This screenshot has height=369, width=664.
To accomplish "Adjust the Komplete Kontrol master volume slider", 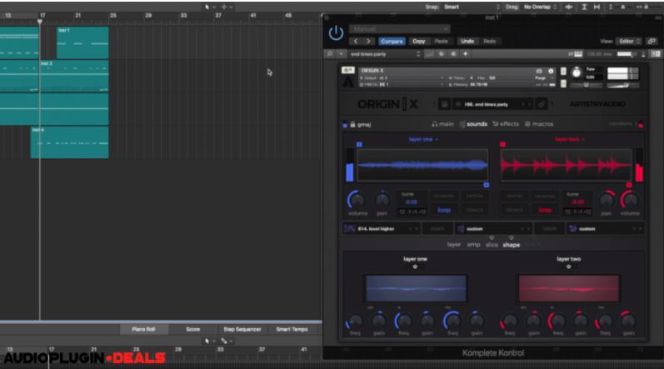I will pos(627,54).
